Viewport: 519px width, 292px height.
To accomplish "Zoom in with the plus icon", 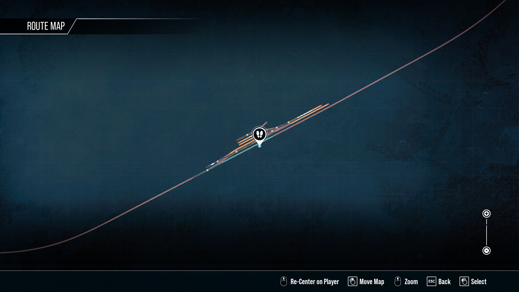I will coord(486,214).
